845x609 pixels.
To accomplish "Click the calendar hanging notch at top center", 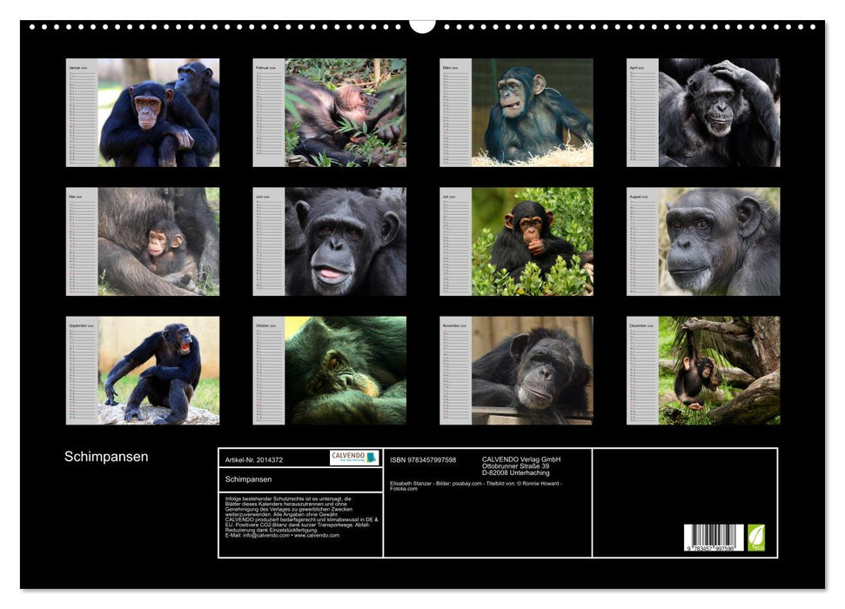I will tap(422, 25).
